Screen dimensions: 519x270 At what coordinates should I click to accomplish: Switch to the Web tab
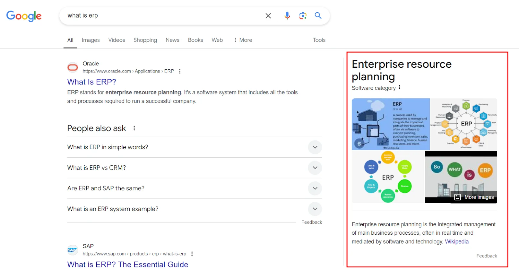point(217,40)
